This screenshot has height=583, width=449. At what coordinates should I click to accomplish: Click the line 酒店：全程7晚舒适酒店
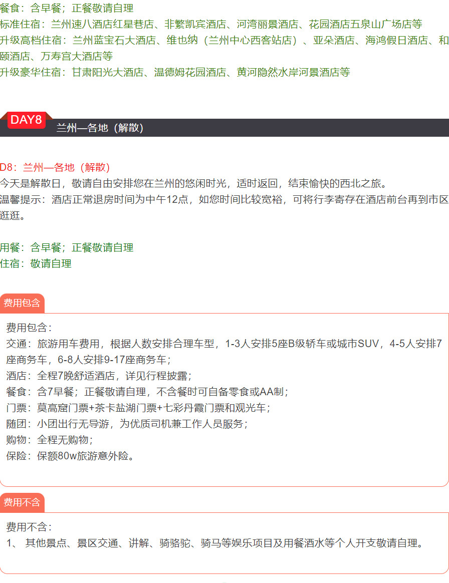(99, 376)
